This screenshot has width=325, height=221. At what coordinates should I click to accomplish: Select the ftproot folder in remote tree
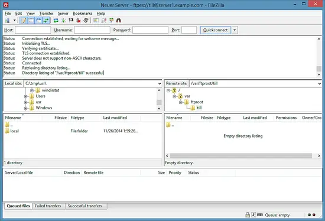click(197, 102)
